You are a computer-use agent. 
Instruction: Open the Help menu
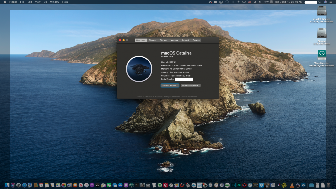coord(65,2)
